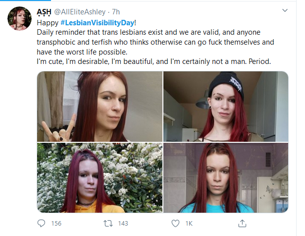Image resolution: width=305 pixels, height=236 pixels.
Task: Click the 143 retweets count
Action: point(123,223)
